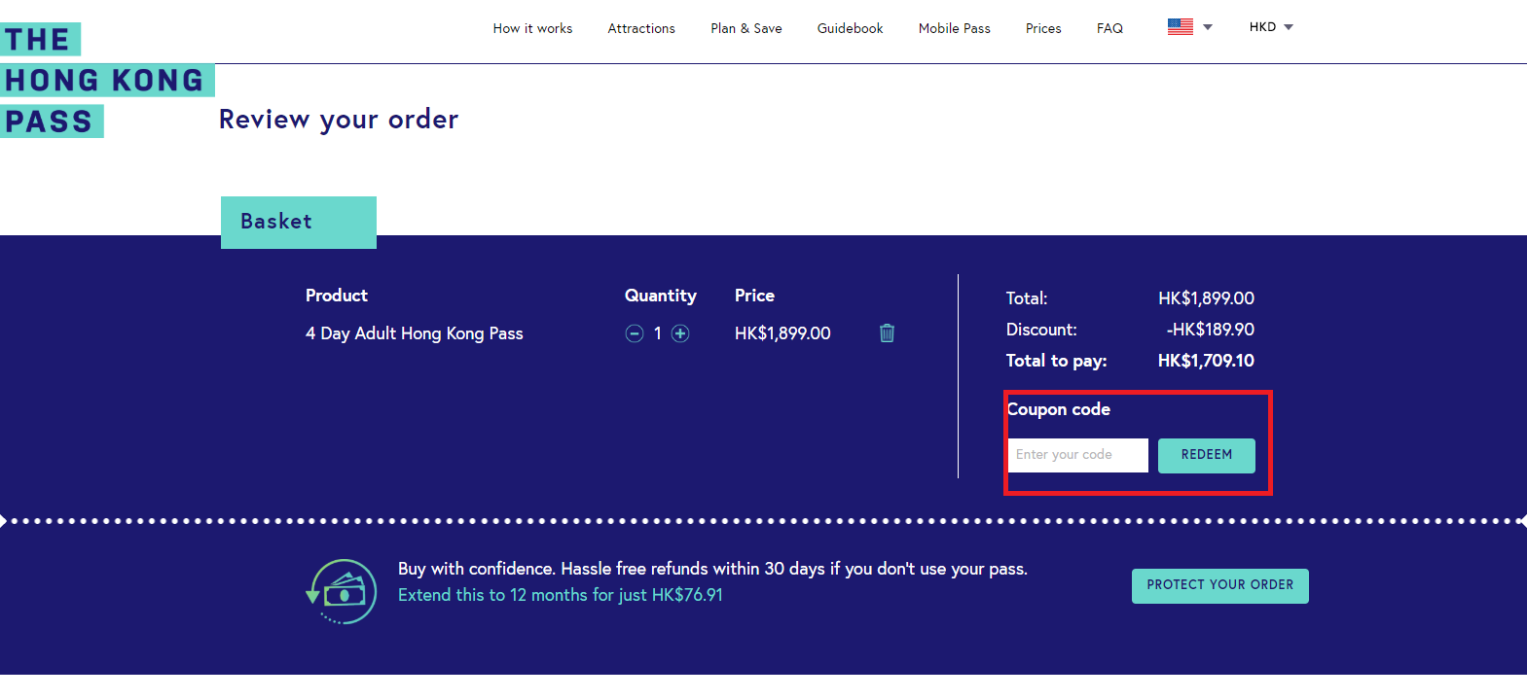The width and height of the screenshot is (1527, 699).
Task: Open Plan & Save menu item
Action: coord(746,28)
